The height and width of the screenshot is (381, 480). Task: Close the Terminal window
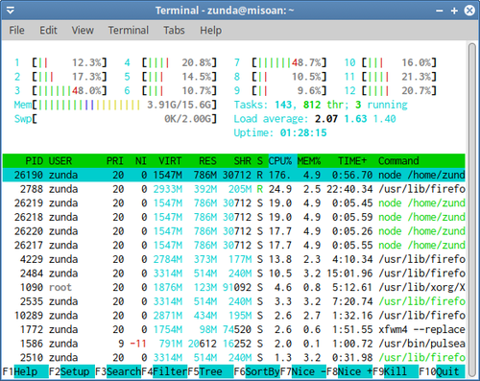click(x=469, y=11)
